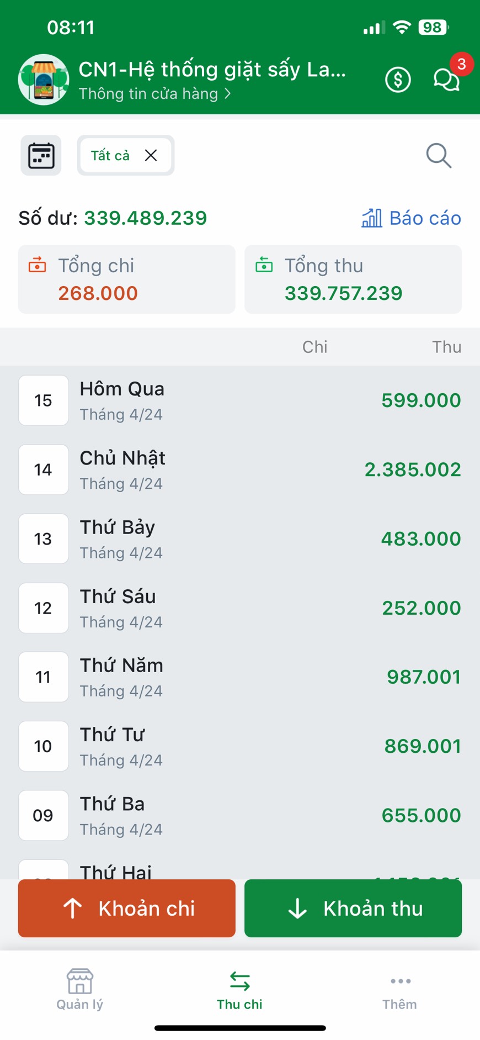Tap the store avatar image

click(44, 80)
